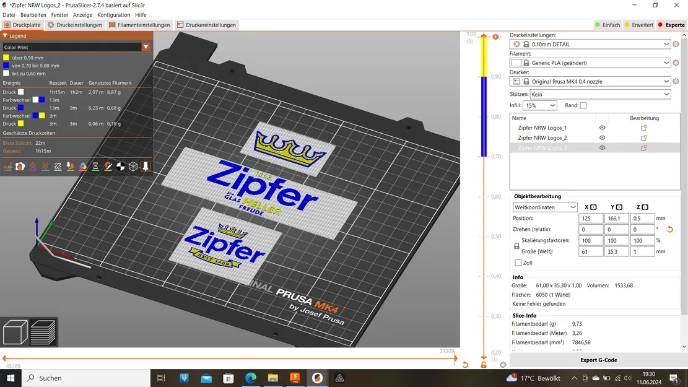Open the Datei menu

tap(9, 15)
